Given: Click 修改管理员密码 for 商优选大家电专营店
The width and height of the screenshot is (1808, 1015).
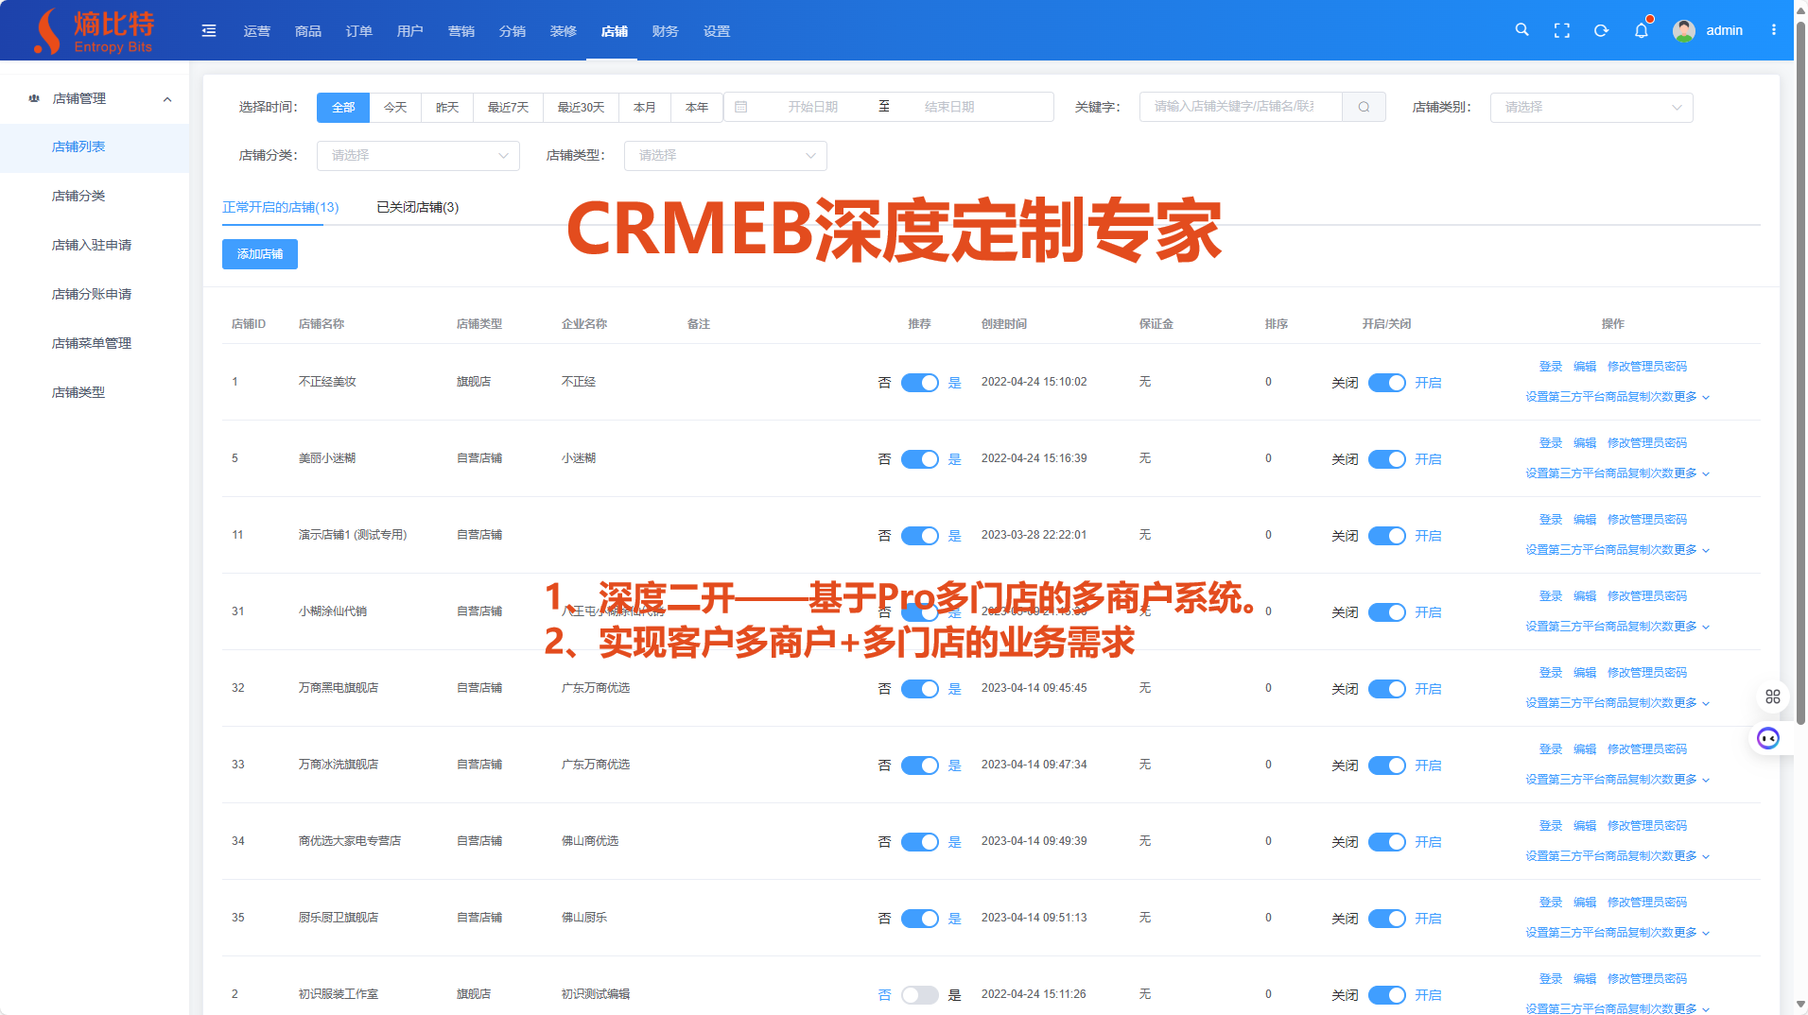Looking at the screenshot, I should point(1647,826).
